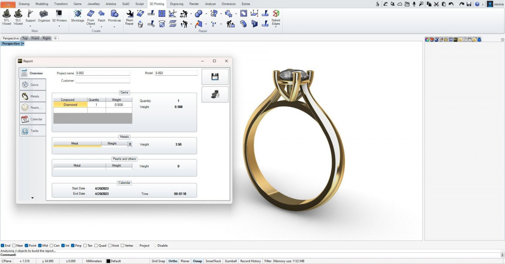Click the black Default layer swatch
Screen dimensions: 505x264
pos(108,261)
